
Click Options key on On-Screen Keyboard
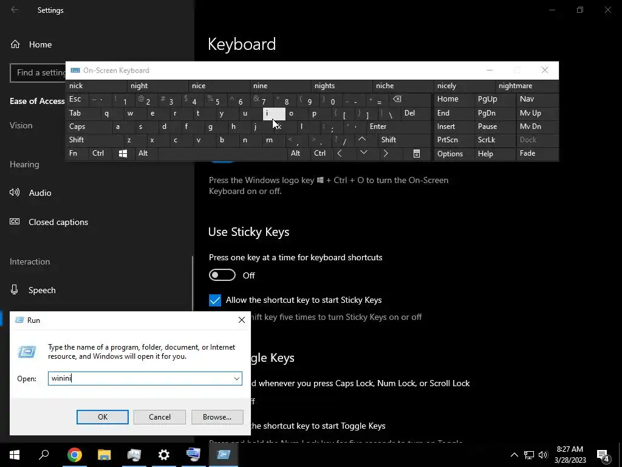tap(454, 154)
